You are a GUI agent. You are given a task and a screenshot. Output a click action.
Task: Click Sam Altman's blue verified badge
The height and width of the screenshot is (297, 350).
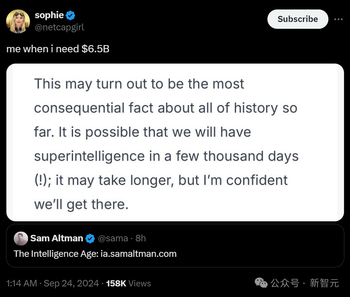pos(90,238)
